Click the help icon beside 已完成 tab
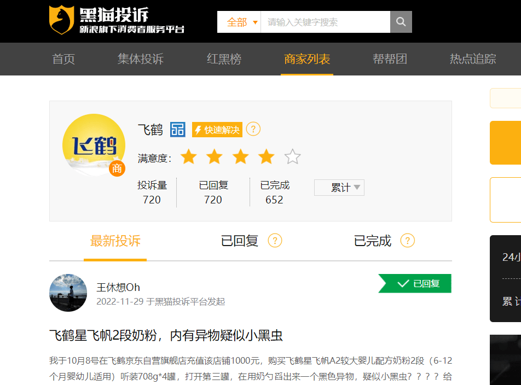Viewport: 521px width, 385px height. pos(407,241)
